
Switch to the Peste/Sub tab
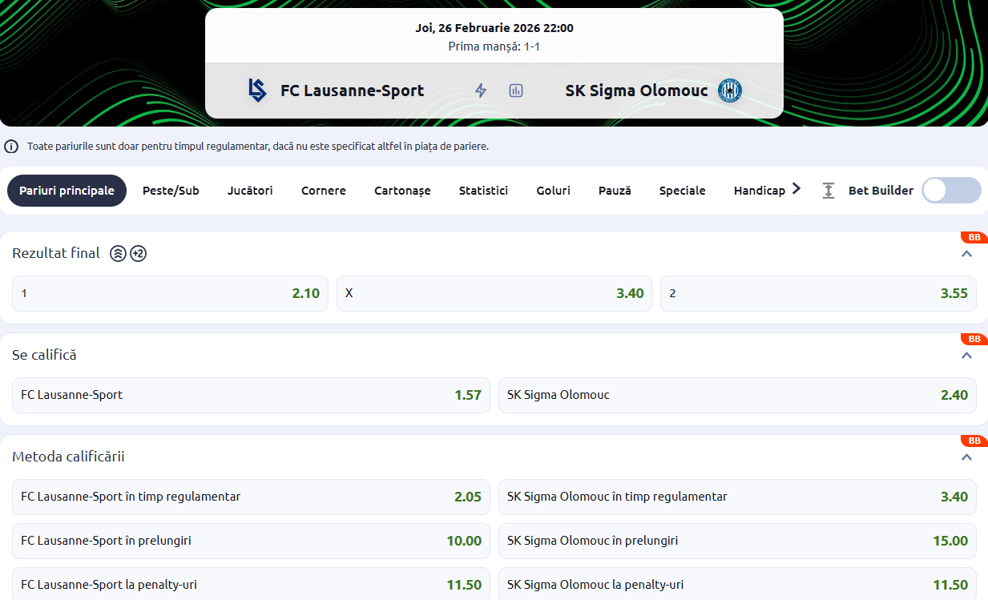point(171,191)
